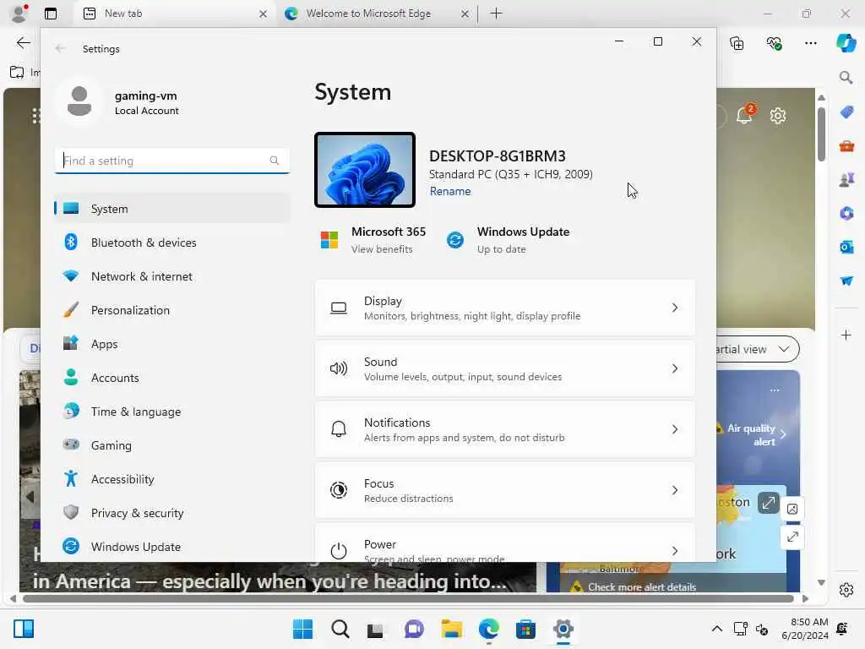This screenshot has width=865, height=649.
Task: Open Time & language settings
Action: (172, 412)
